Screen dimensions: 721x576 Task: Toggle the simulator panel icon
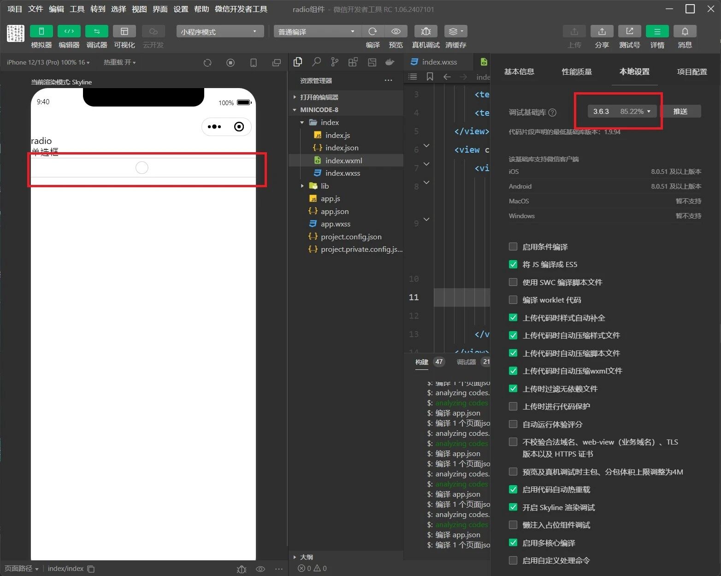pyautogui.click(x=41, y=31)
